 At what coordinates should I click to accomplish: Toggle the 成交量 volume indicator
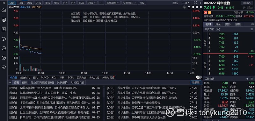13,77
